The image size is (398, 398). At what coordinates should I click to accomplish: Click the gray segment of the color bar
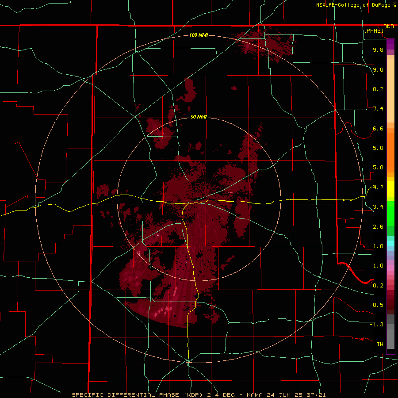(x=390, y=332)
